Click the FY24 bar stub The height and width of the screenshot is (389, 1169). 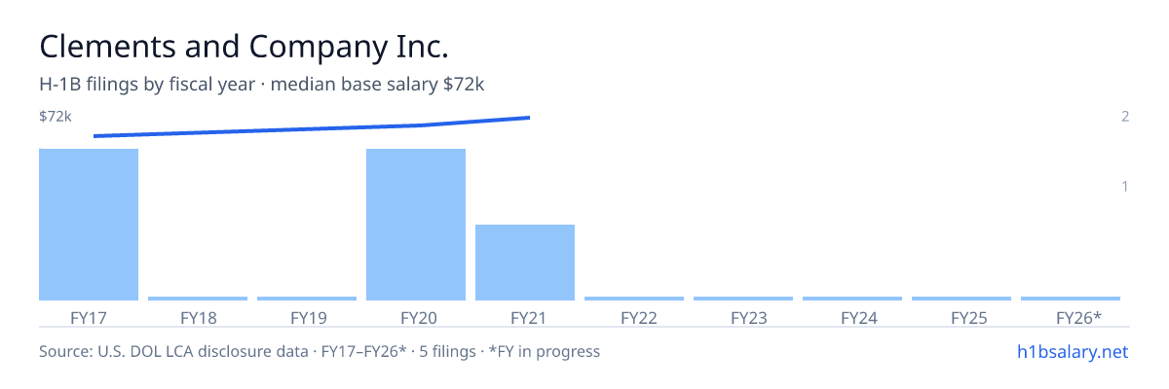pos(852,299)
